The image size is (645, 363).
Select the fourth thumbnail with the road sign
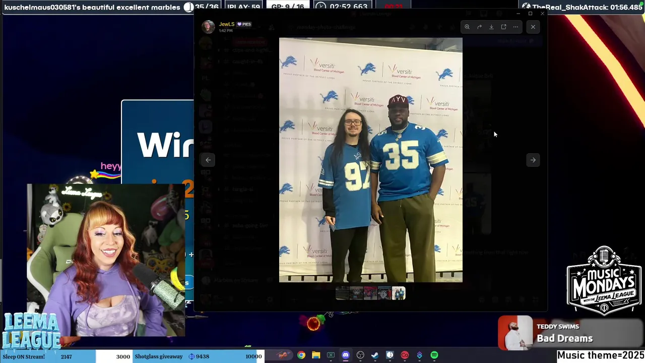(384, 293)
